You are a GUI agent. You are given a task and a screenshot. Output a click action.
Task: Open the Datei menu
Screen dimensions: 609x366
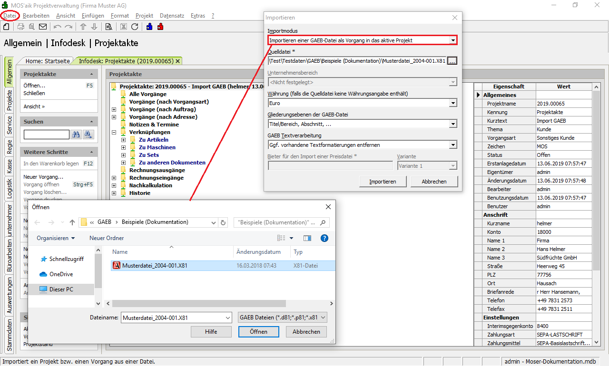10,16
